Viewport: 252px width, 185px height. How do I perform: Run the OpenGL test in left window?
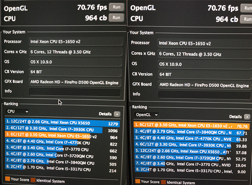click(x=117, y=7)
